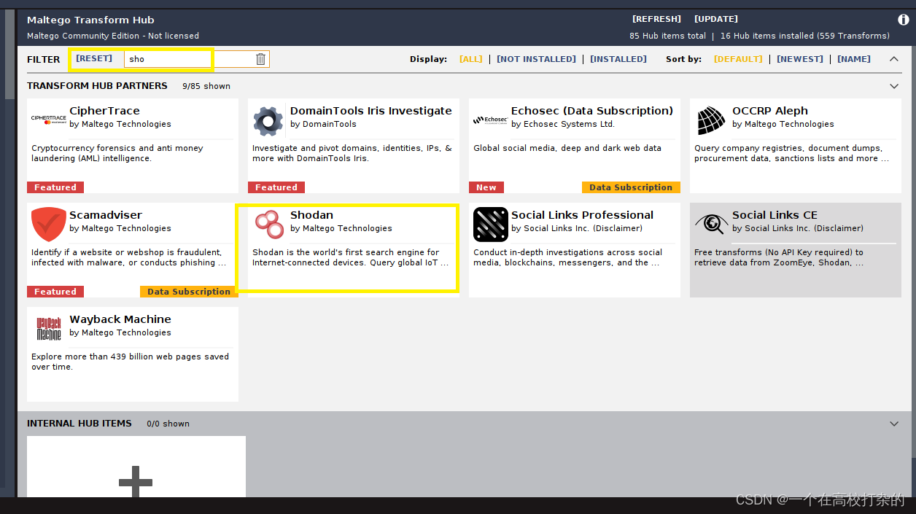Click Social Links CE description text
This screenshot has height=514, width=916.
(779, 257)
